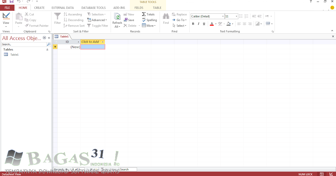This screenshot has width=336, height=176.
Task: Switch to the DATABASE TOOLS tab
Action: 94,8
